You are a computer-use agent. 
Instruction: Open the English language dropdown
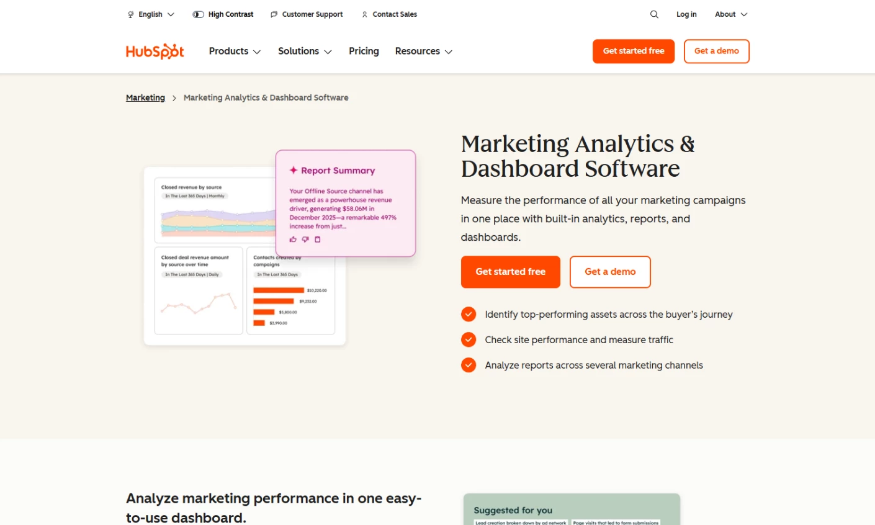(151, 14)
